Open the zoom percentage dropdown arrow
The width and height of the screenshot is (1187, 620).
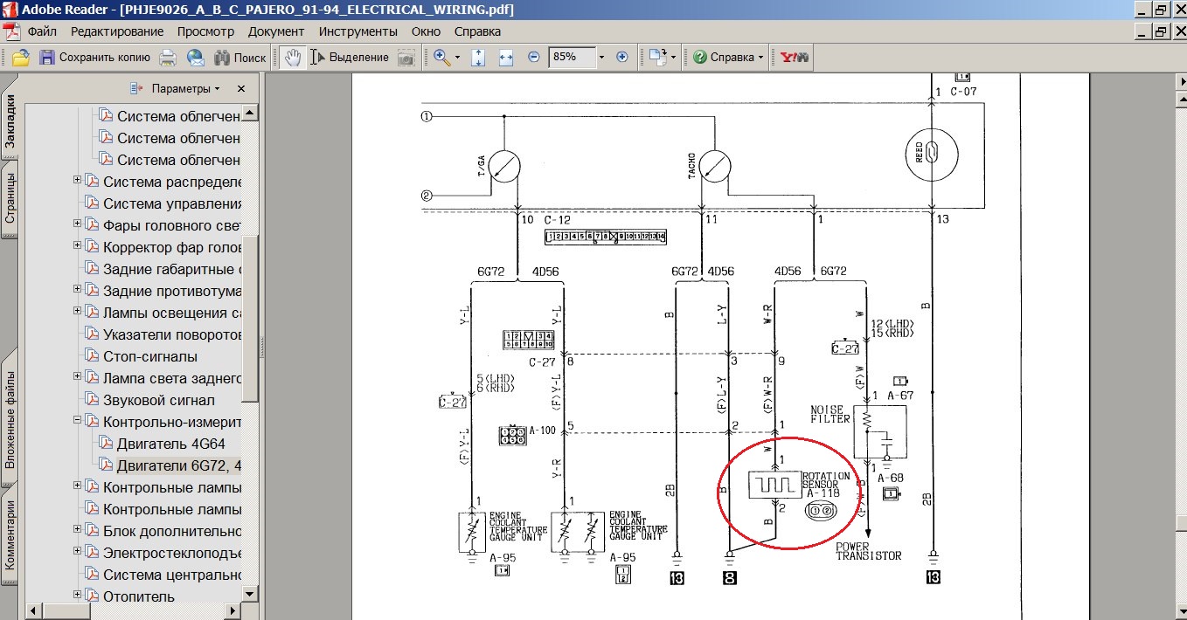pos(601,58)
